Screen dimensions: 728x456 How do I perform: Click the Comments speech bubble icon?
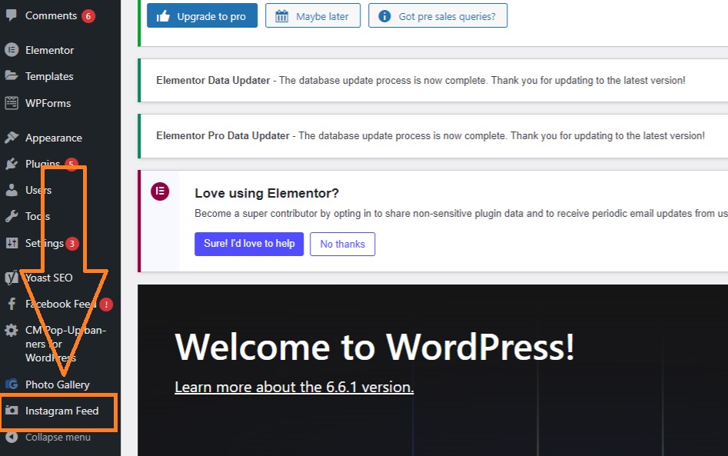[x=11, y=15]
